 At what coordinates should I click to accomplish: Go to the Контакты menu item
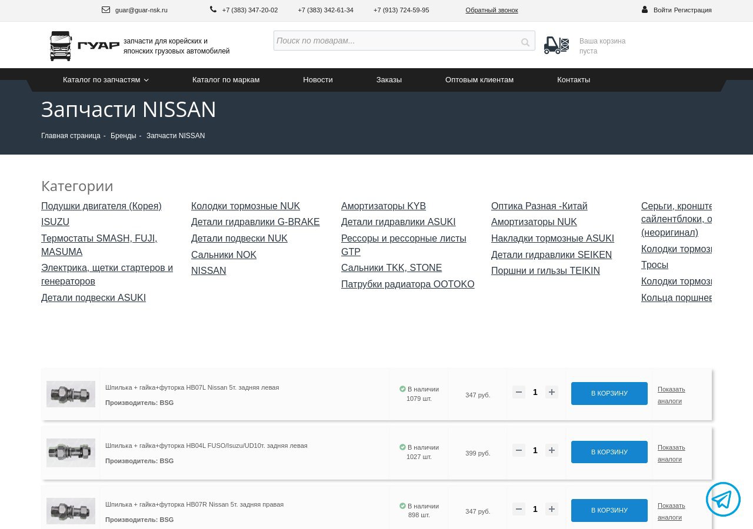[573, 80]
